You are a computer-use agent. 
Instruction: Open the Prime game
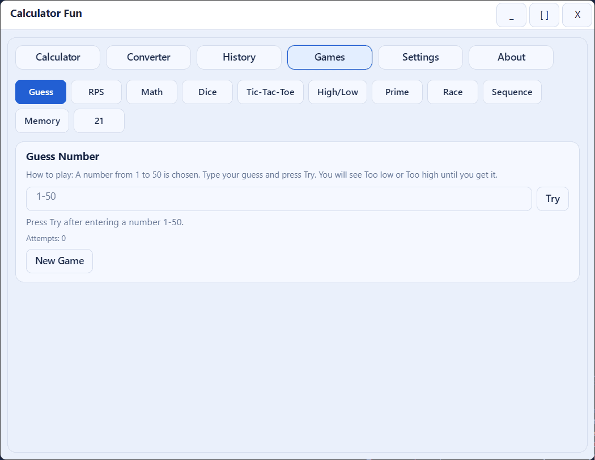[x=397, y=92]
